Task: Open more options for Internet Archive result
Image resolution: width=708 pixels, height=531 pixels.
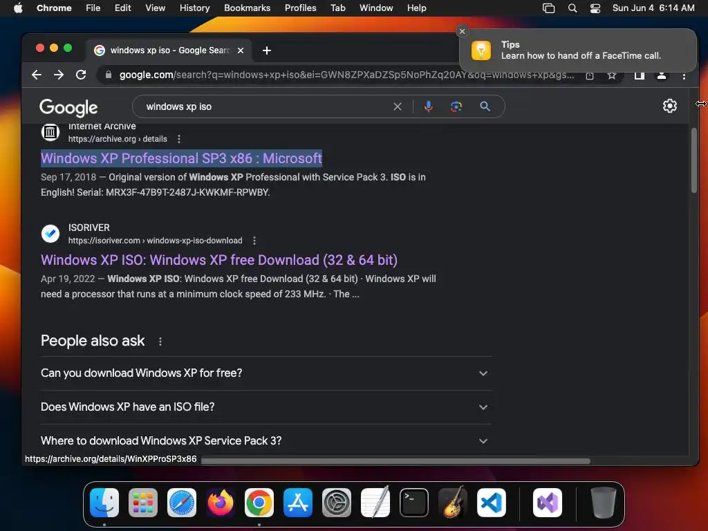Action: click(x=179, y=139)
